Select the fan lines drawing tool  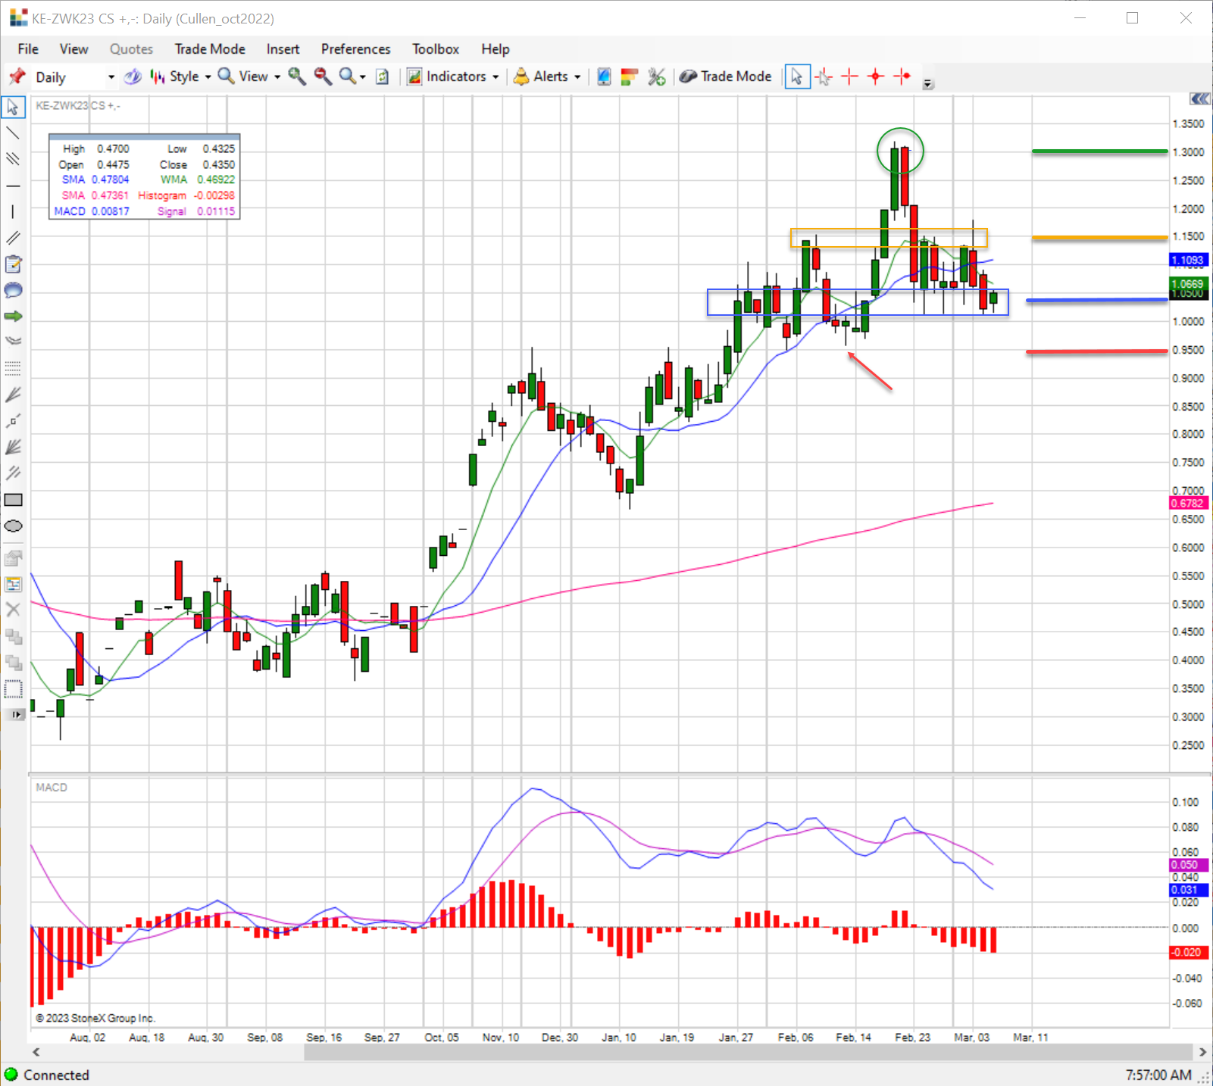[x=13, y=448]
